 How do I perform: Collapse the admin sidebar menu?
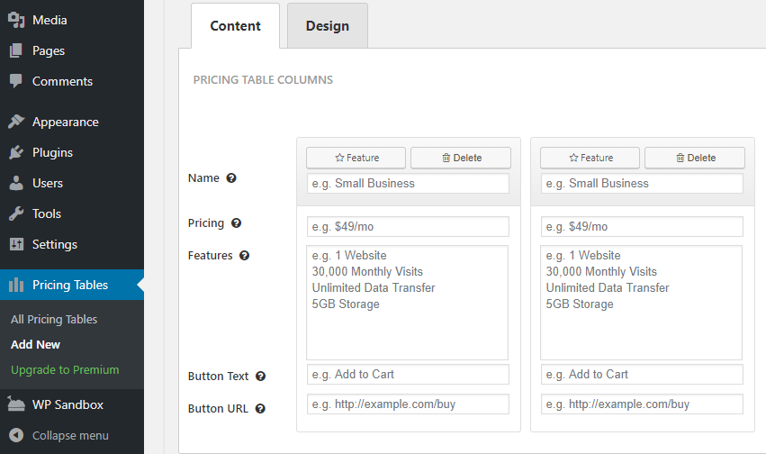click(x=69, y=436)
